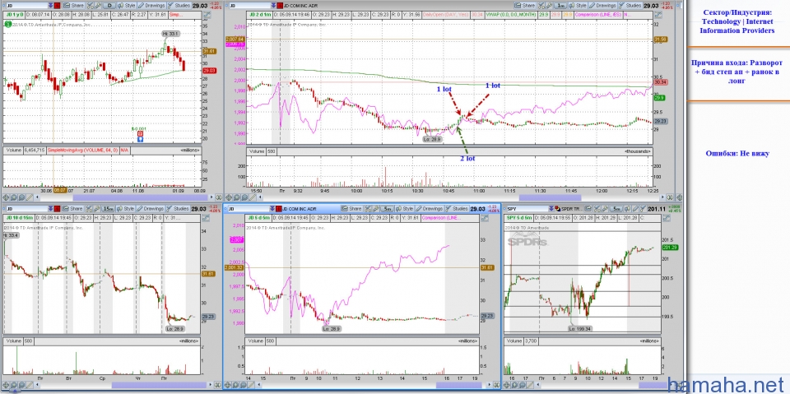Click red square icon beside daily chart symbol
The height and width of the screenshot is (394, 790).
point(57,5)
